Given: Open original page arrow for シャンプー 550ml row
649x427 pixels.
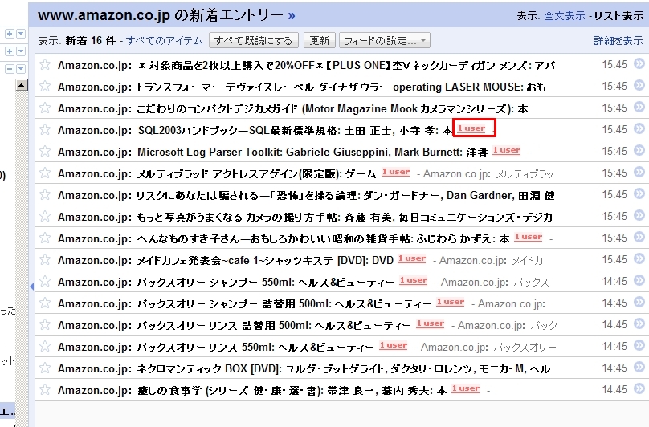Looking at the screenshot, I should click(x=639, y=281).
